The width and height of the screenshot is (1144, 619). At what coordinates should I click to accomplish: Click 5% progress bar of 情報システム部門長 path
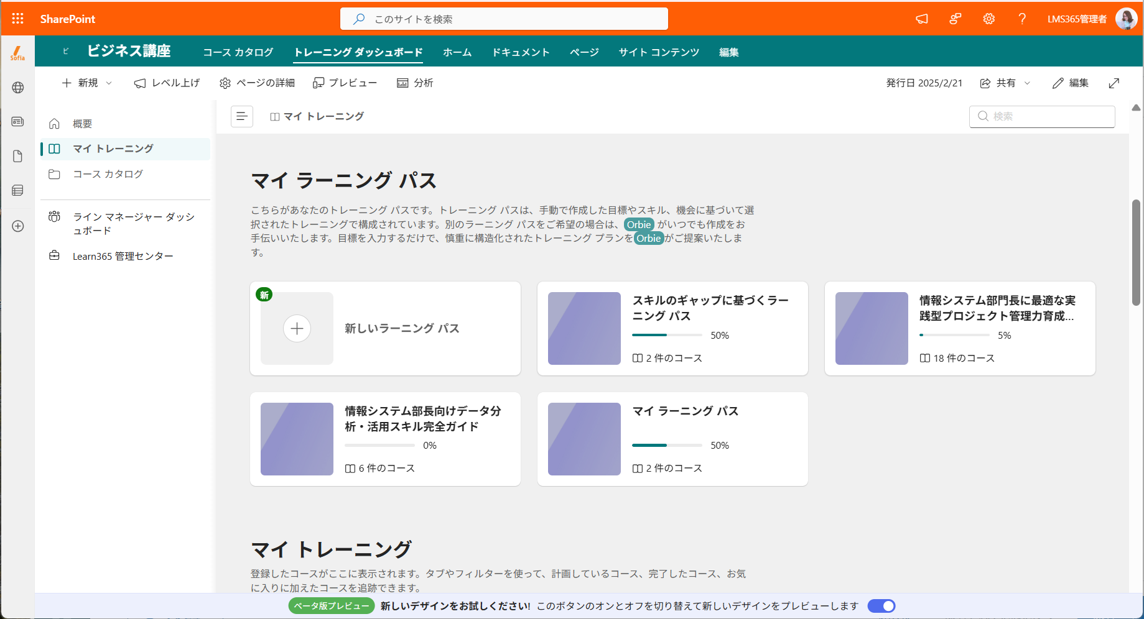(x=955, y=335)
